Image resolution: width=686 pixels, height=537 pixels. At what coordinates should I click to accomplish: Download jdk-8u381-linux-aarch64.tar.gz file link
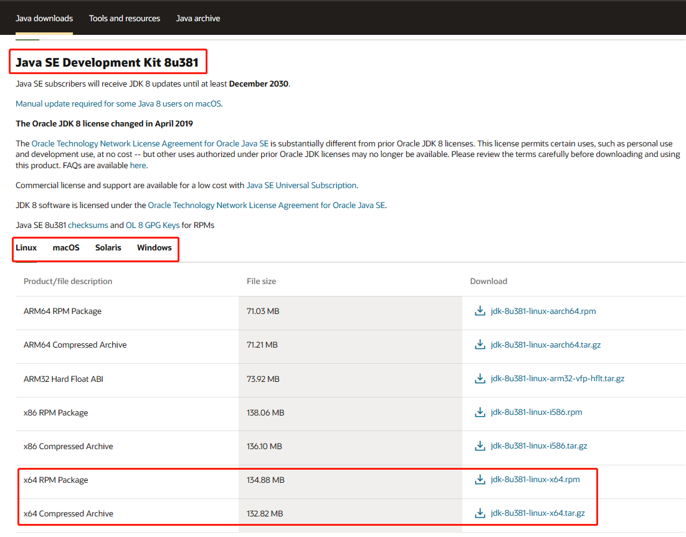(546, 345)
